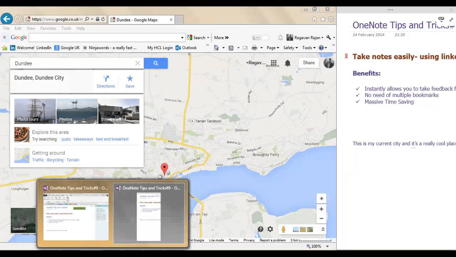Close the Dundee - Google Maps tab
The width and height of the screenshot is (456, 257).
pyautogui.click(x=171, y=20)
